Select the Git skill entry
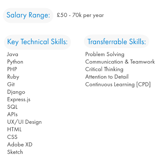162x162 pixels. (x=11, y=84)
